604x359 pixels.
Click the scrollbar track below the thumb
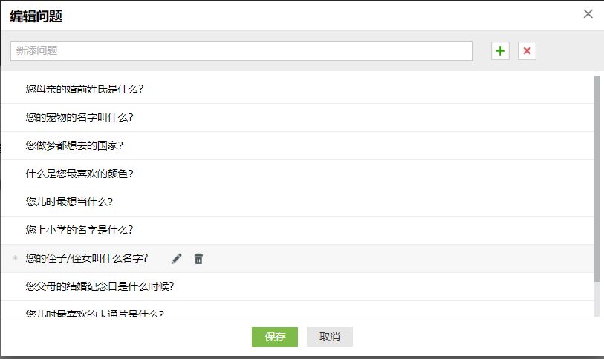tap(597, 300)
